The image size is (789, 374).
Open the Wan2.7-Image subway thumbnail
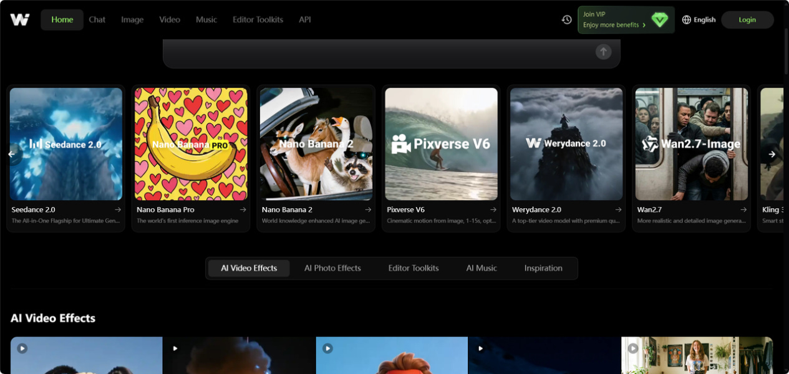click(x=692, y=144)
